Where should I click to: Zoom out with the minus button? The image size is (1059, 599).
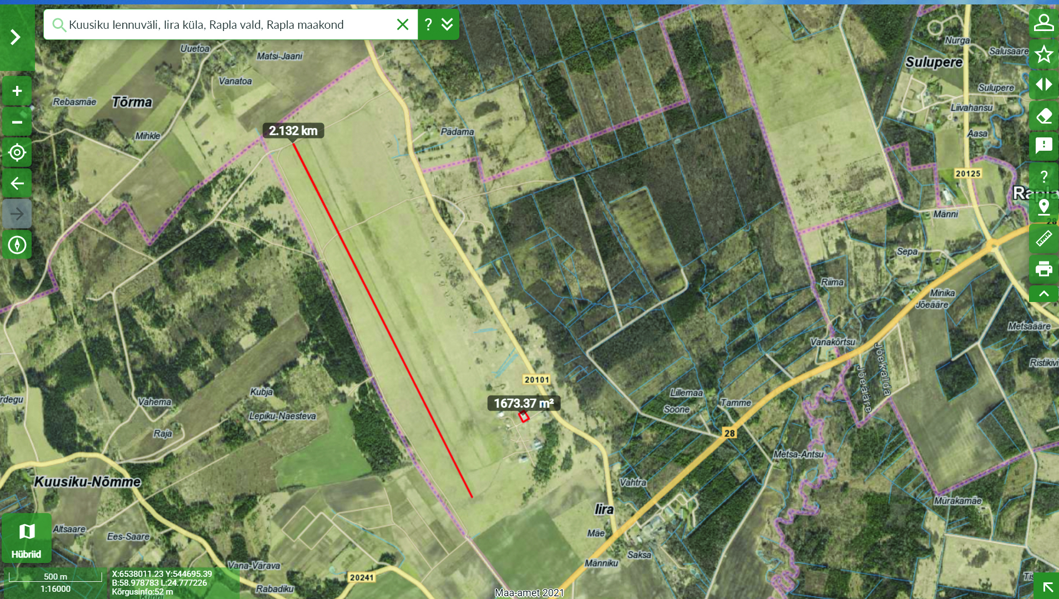(x=17, y=122)
